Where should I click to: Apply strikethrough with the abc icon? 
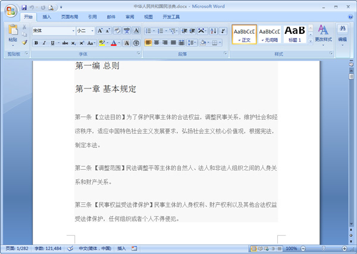click(65, 43)
